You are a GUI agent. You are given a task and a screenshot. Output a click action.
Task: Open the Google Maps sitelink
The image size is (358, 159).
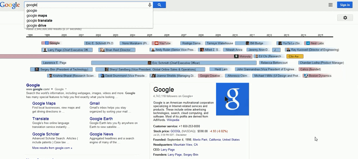coord(44,103)
